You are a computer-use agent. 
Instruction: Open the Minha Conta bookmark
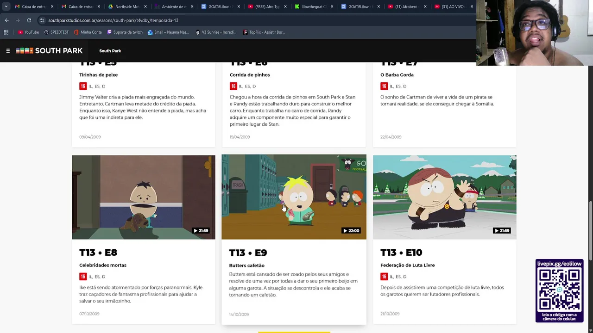(x=88, y=32)
